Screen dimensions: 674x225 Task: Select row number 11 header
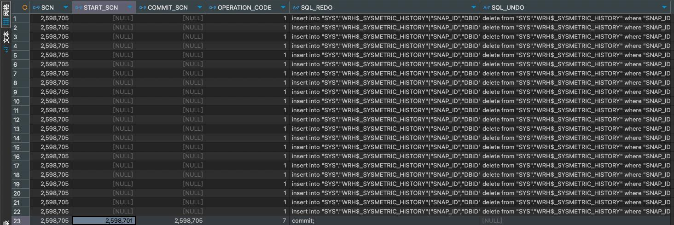point(21,110)
